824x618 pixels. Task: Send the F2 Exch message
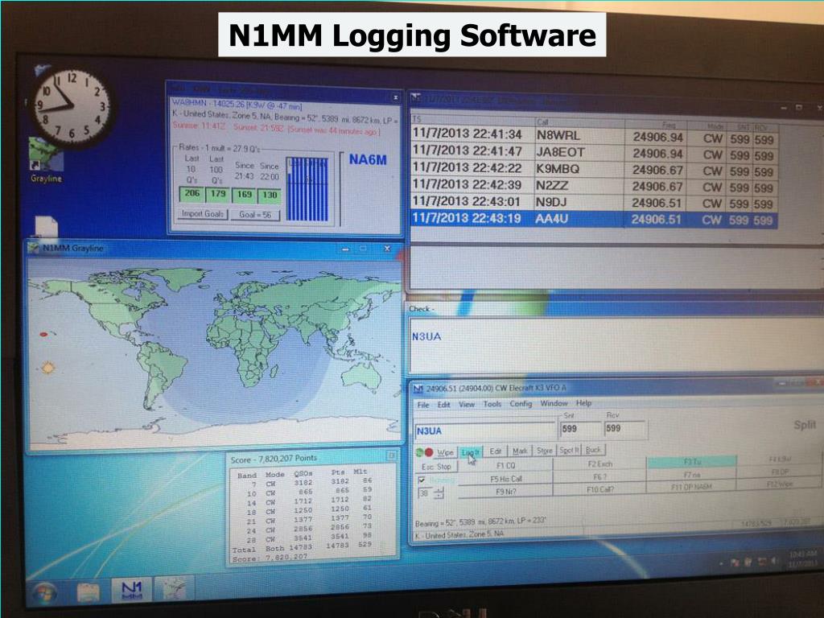(x=599, y=464)
